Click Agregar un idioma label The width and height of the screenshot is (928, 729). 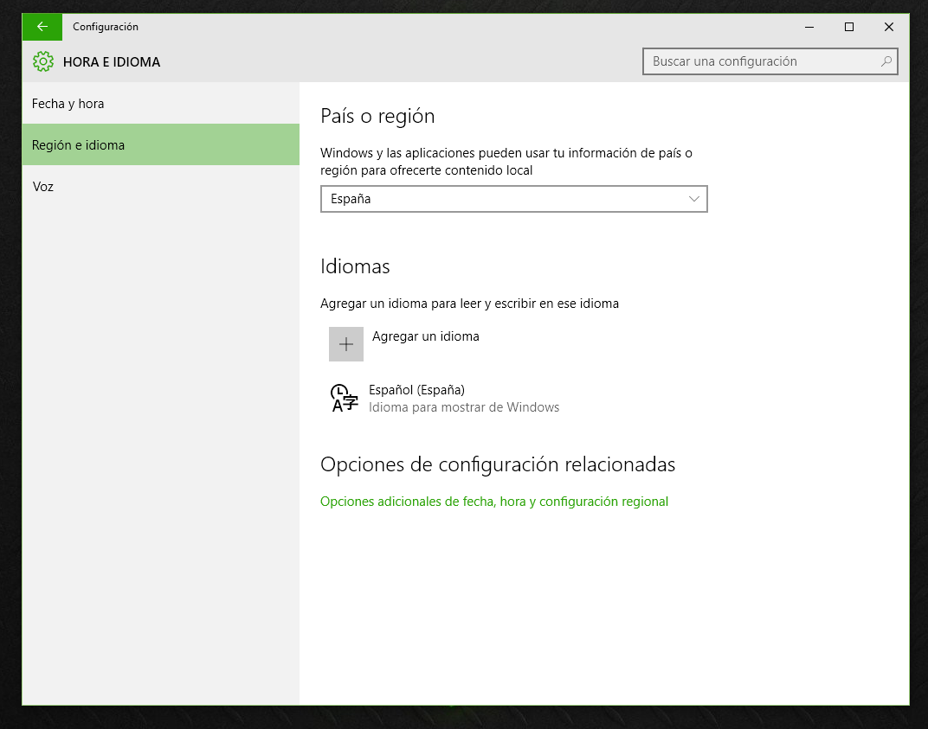click(426, 336)
